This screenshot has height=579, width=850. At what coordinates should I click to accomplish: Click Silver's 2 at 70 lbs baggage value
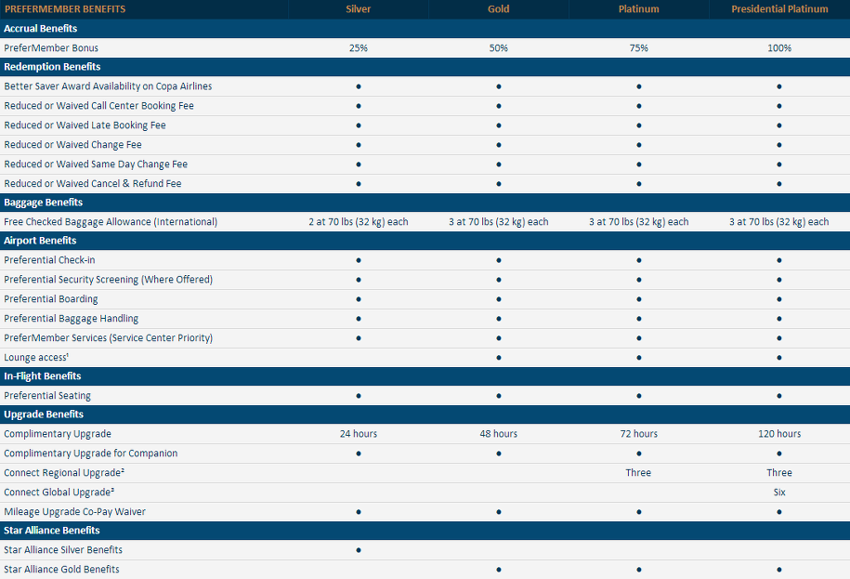[x=359, y=222]
